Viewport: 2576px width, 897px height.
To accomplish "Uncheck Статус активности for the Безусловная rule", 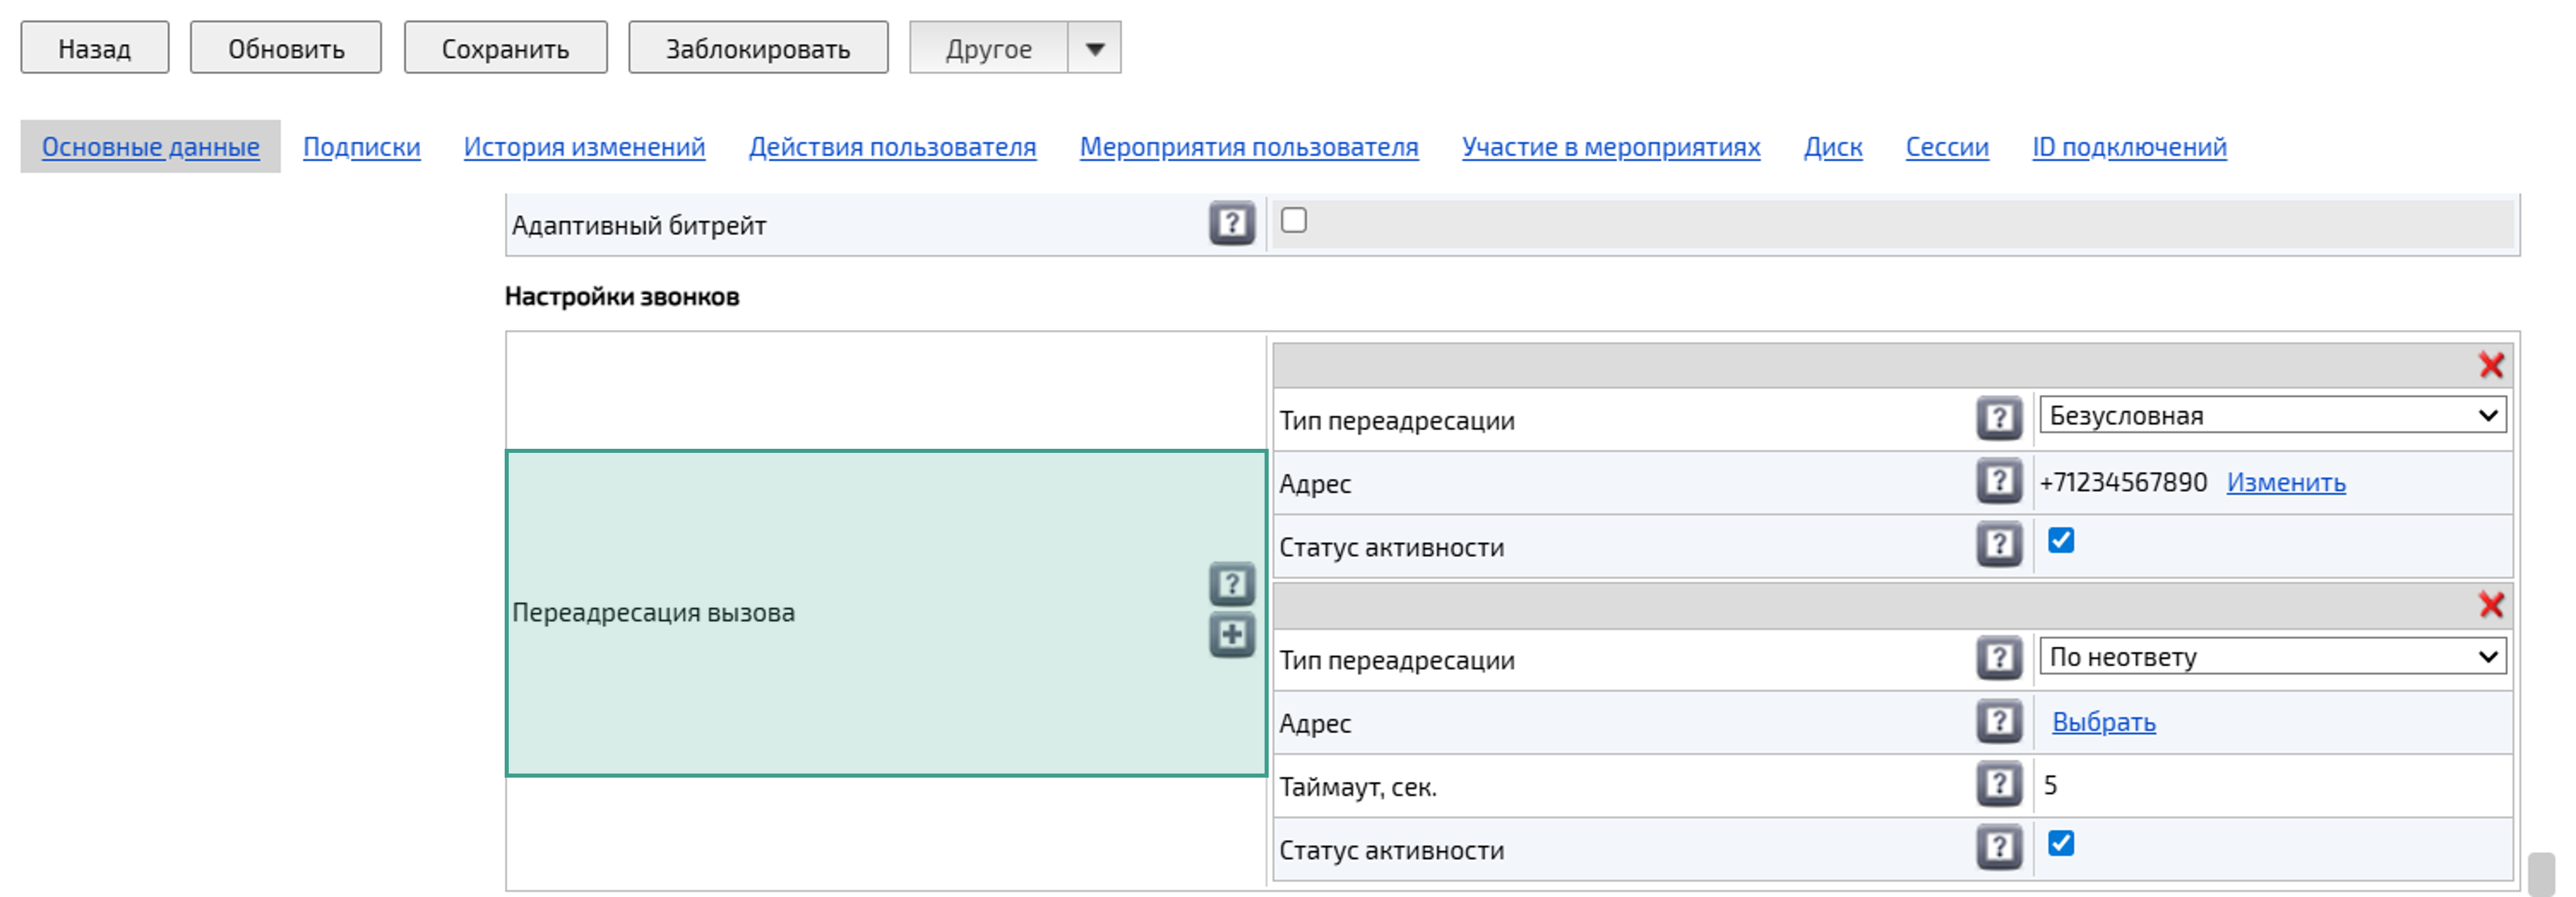I will [x=2063, y=541].
